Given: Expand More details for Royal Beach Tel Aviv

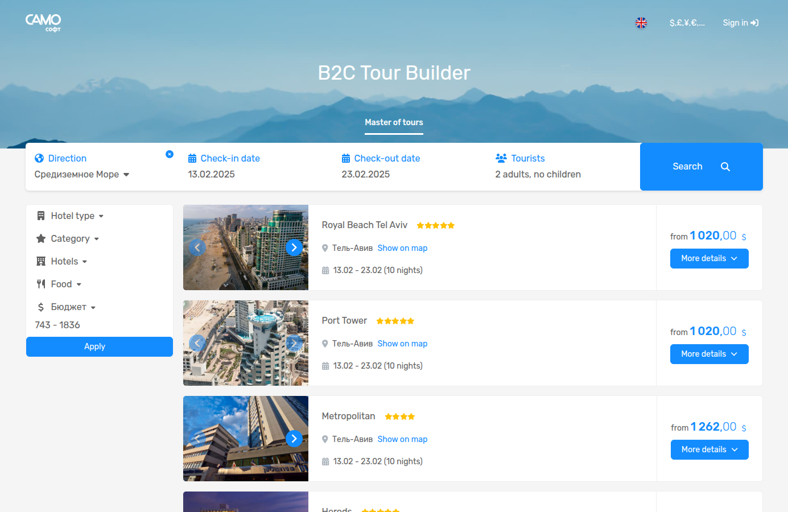Looking at the screenshot, I should point(709,258).
